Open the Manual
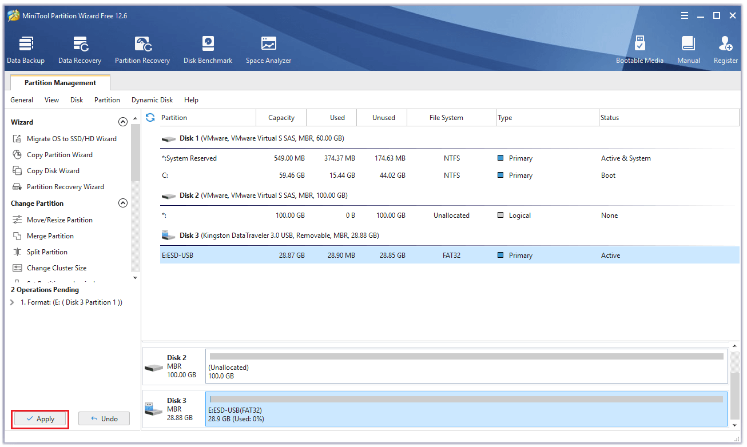 click(x=688, y=50)
